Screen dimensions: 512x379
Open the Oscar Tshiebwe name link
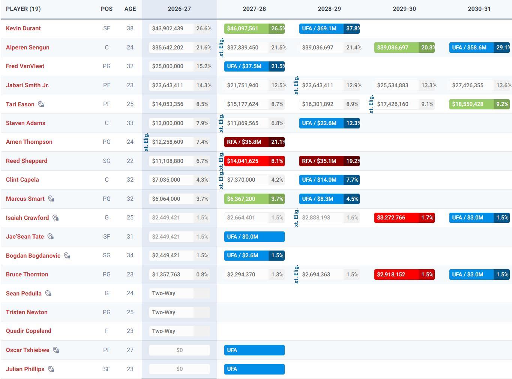point(27,350)
